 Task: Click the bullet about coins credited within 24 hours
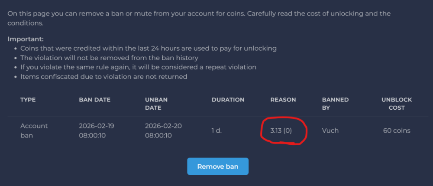[148, 48]
